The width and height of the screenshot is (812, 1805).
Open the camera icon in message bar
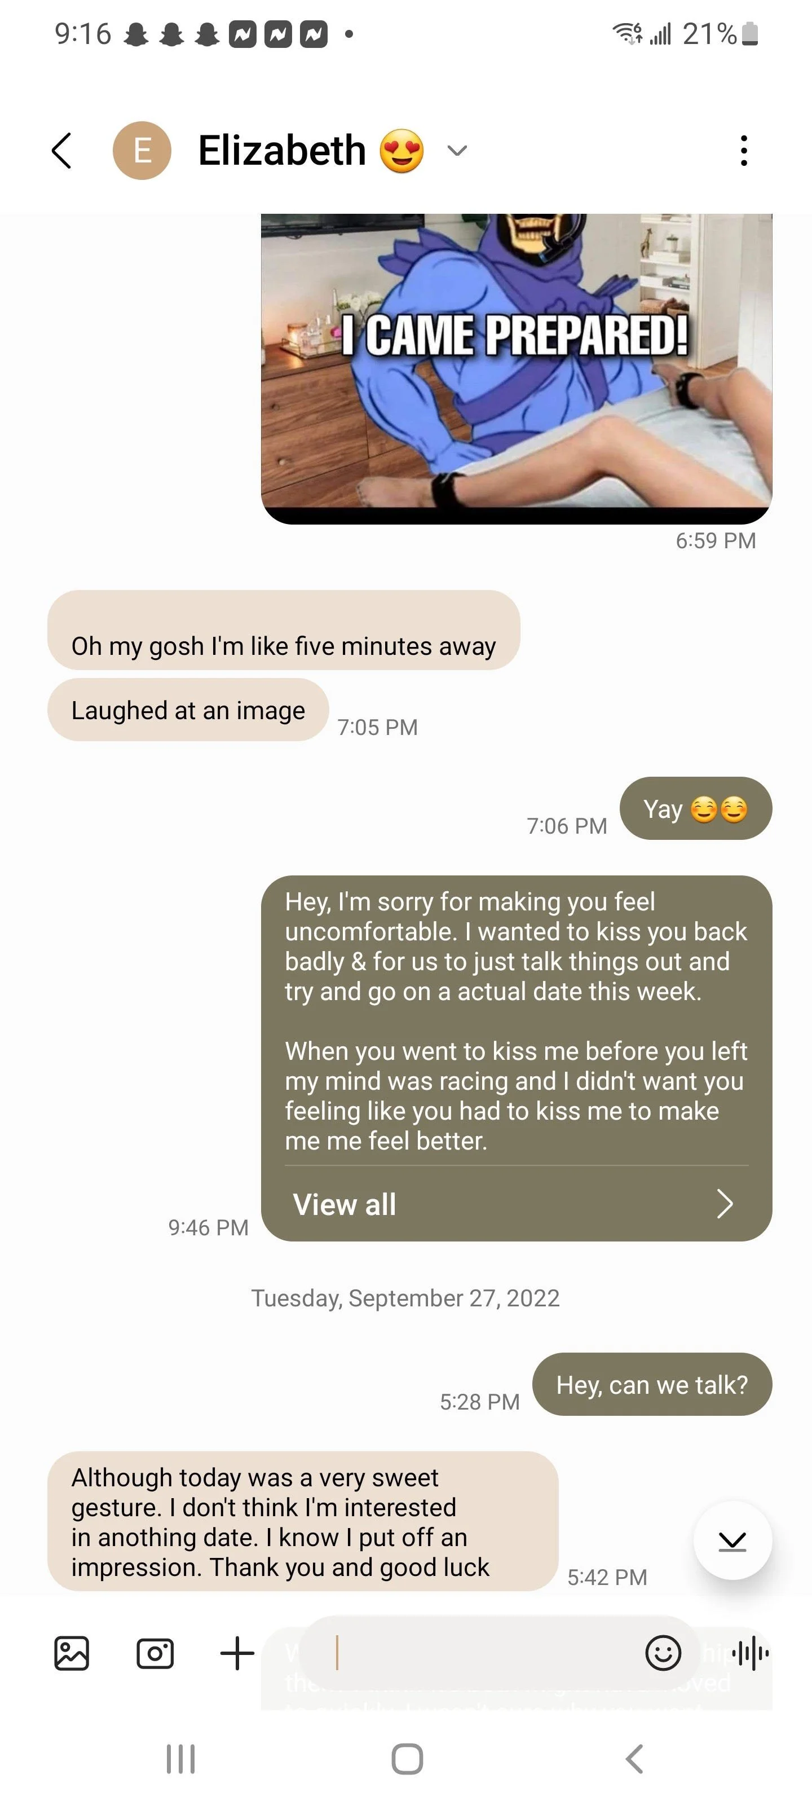(x=155, y=1654)
